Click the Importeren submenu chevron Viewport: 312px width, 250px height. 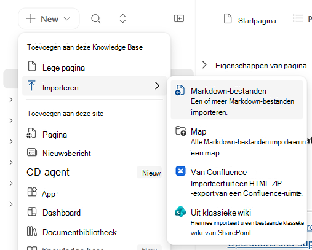click(x=157, y=85)
